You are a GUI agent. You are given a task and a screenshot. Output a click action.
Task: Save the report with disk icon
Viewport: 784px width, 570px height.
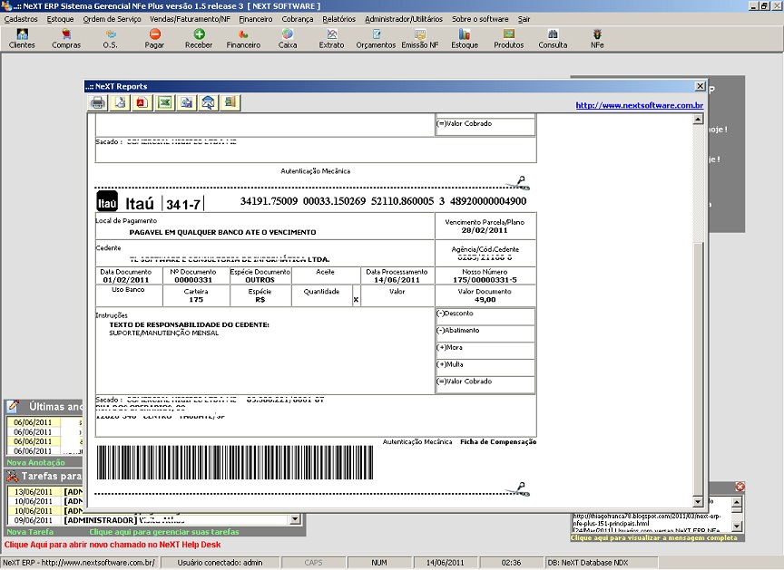187,102
